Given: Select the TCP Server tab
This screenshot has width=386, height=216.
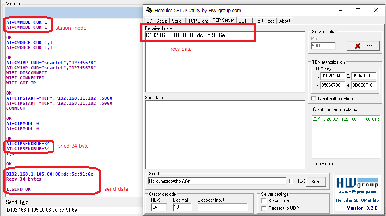Looking at the screenshot, I should coord(223,20).
